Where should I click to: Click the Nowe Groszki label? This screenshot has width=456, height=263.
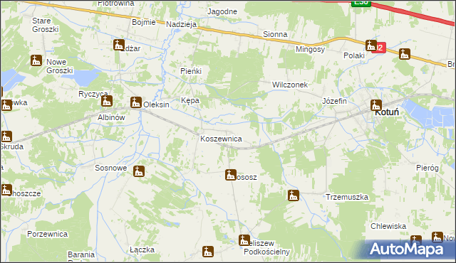pyautogui.click(x=60, y=66)
